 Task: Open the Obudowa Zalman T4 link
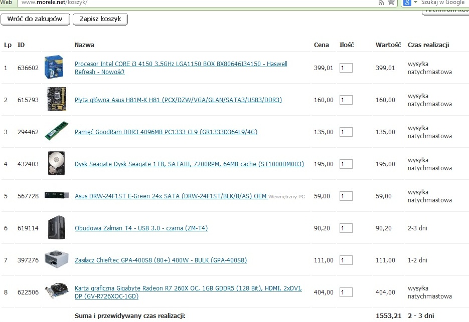coord(141,228)
